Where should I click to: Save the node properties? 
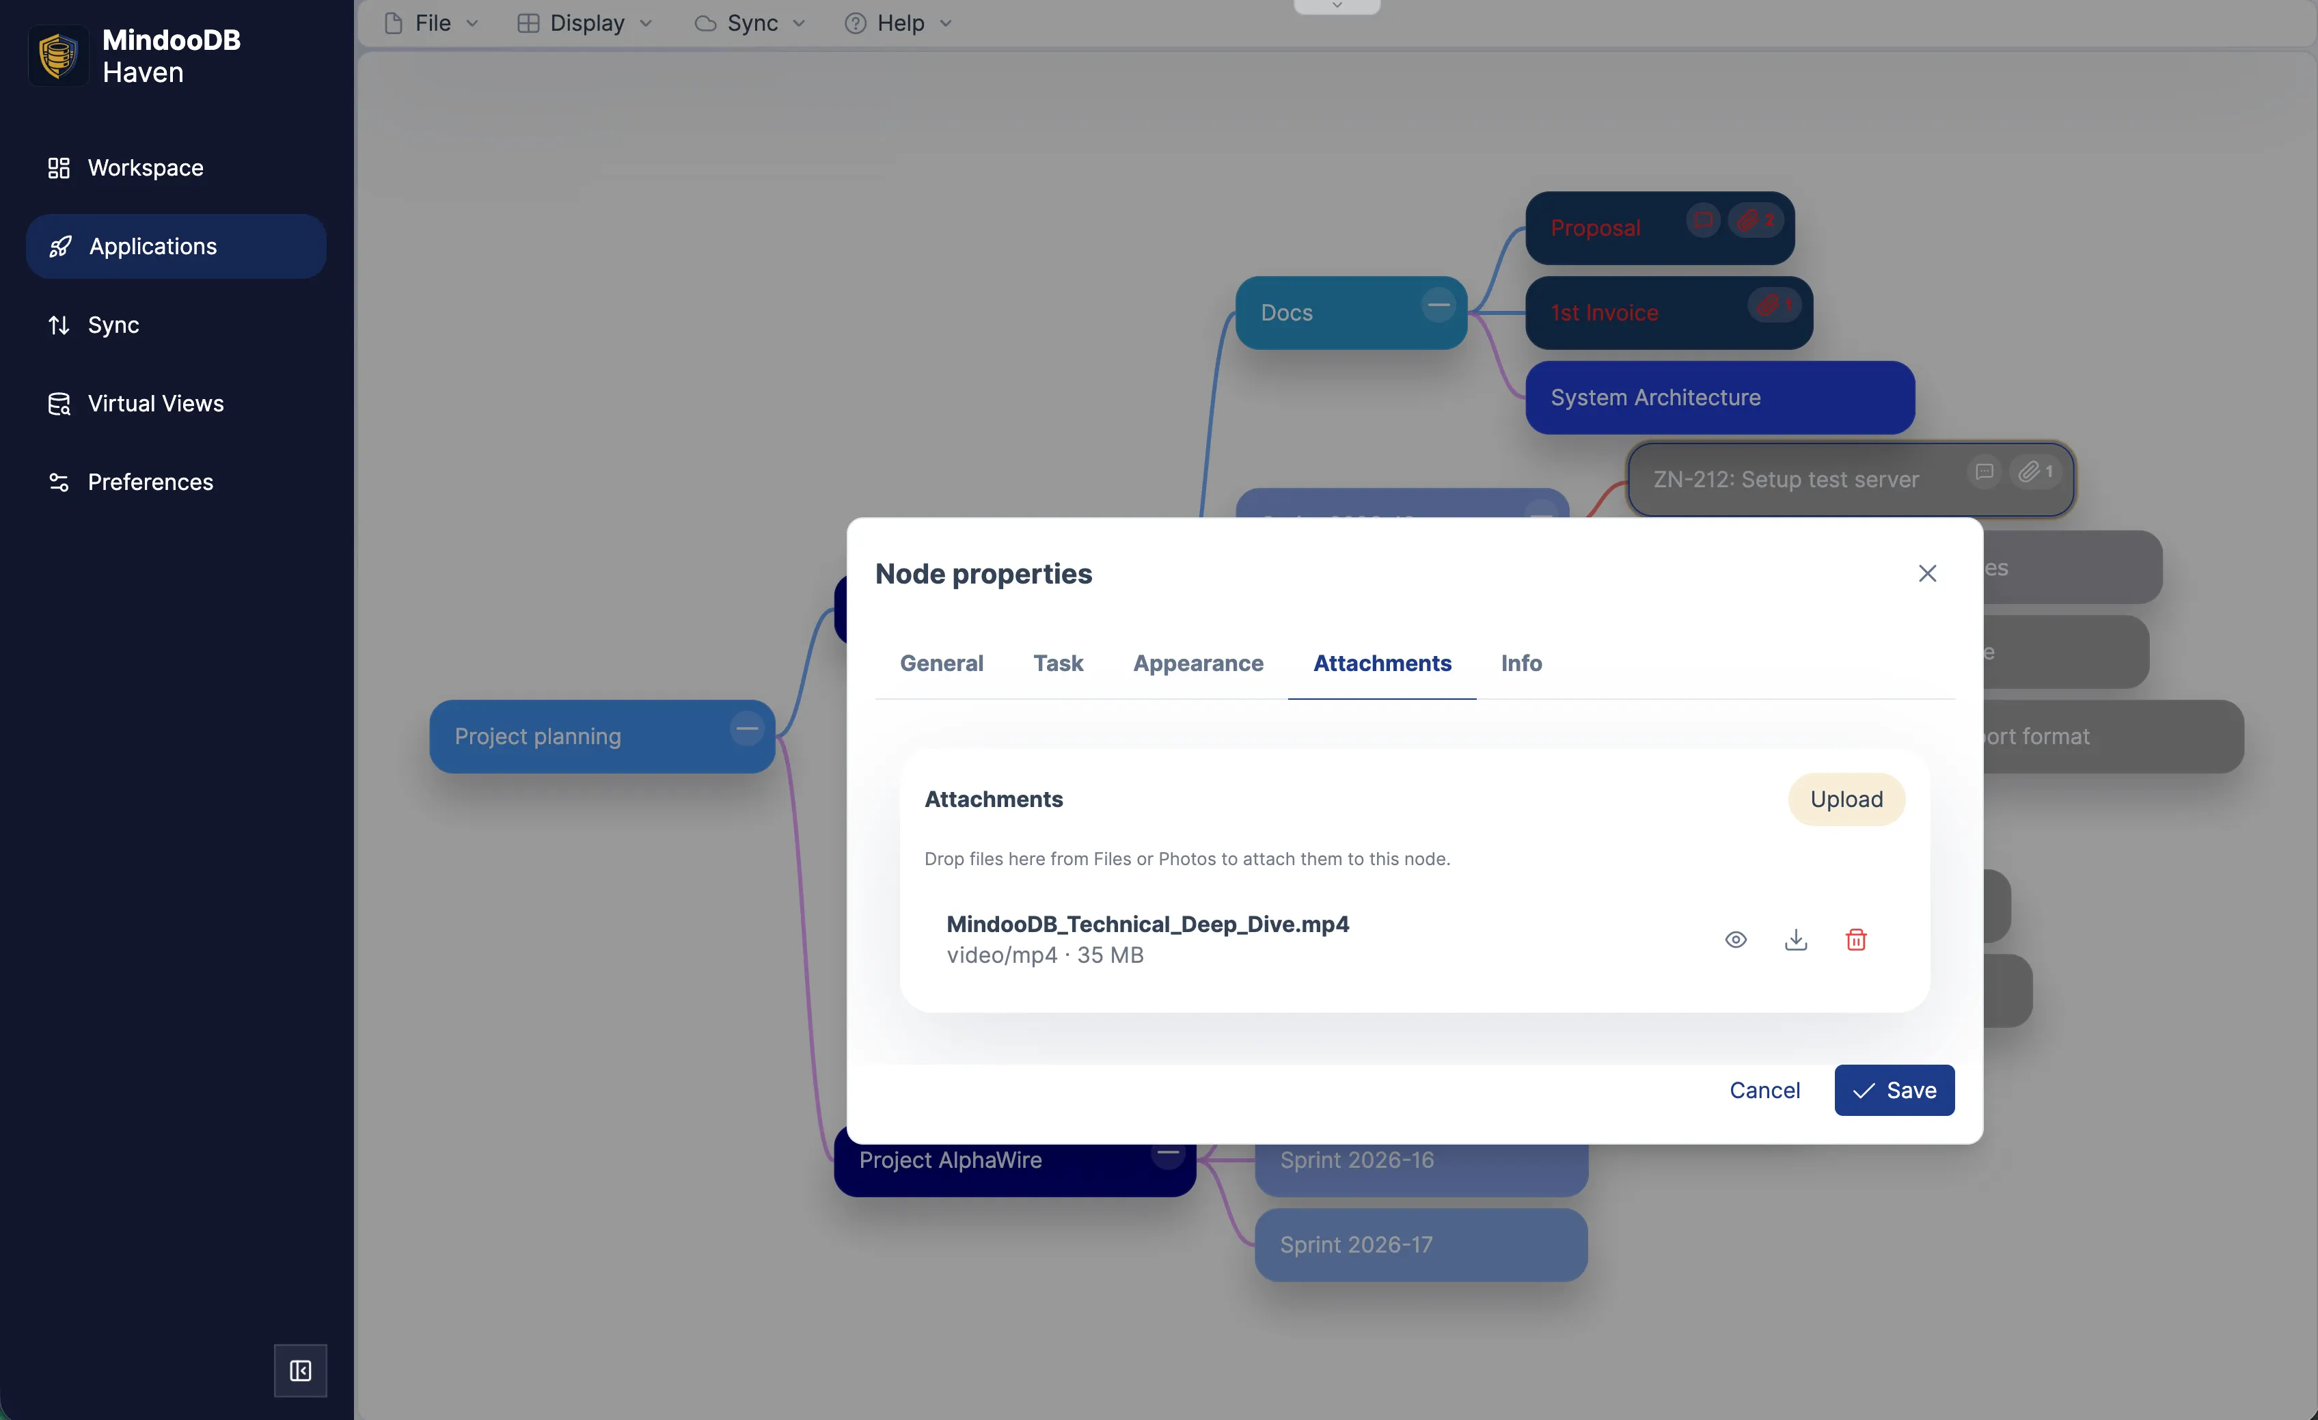coord(1893,1090)
